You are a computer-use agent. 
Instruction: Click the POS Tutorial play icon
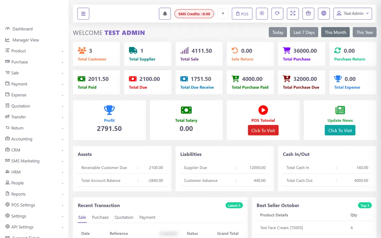263,110
